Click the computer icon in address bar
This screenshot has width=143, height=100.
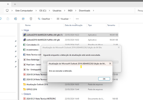7,11
